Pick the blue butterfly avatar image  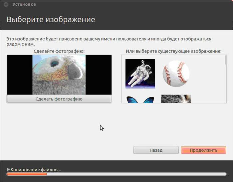[140, 99]
